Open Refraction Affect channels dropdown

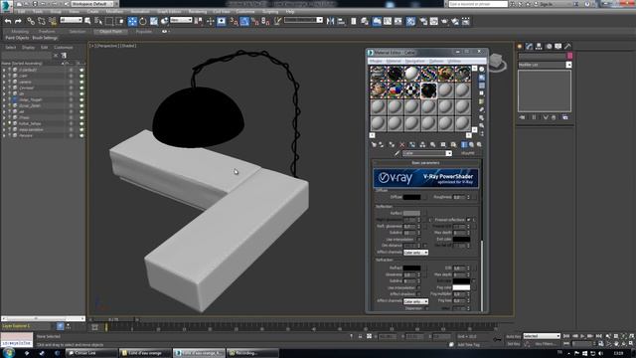click(415, 301)
